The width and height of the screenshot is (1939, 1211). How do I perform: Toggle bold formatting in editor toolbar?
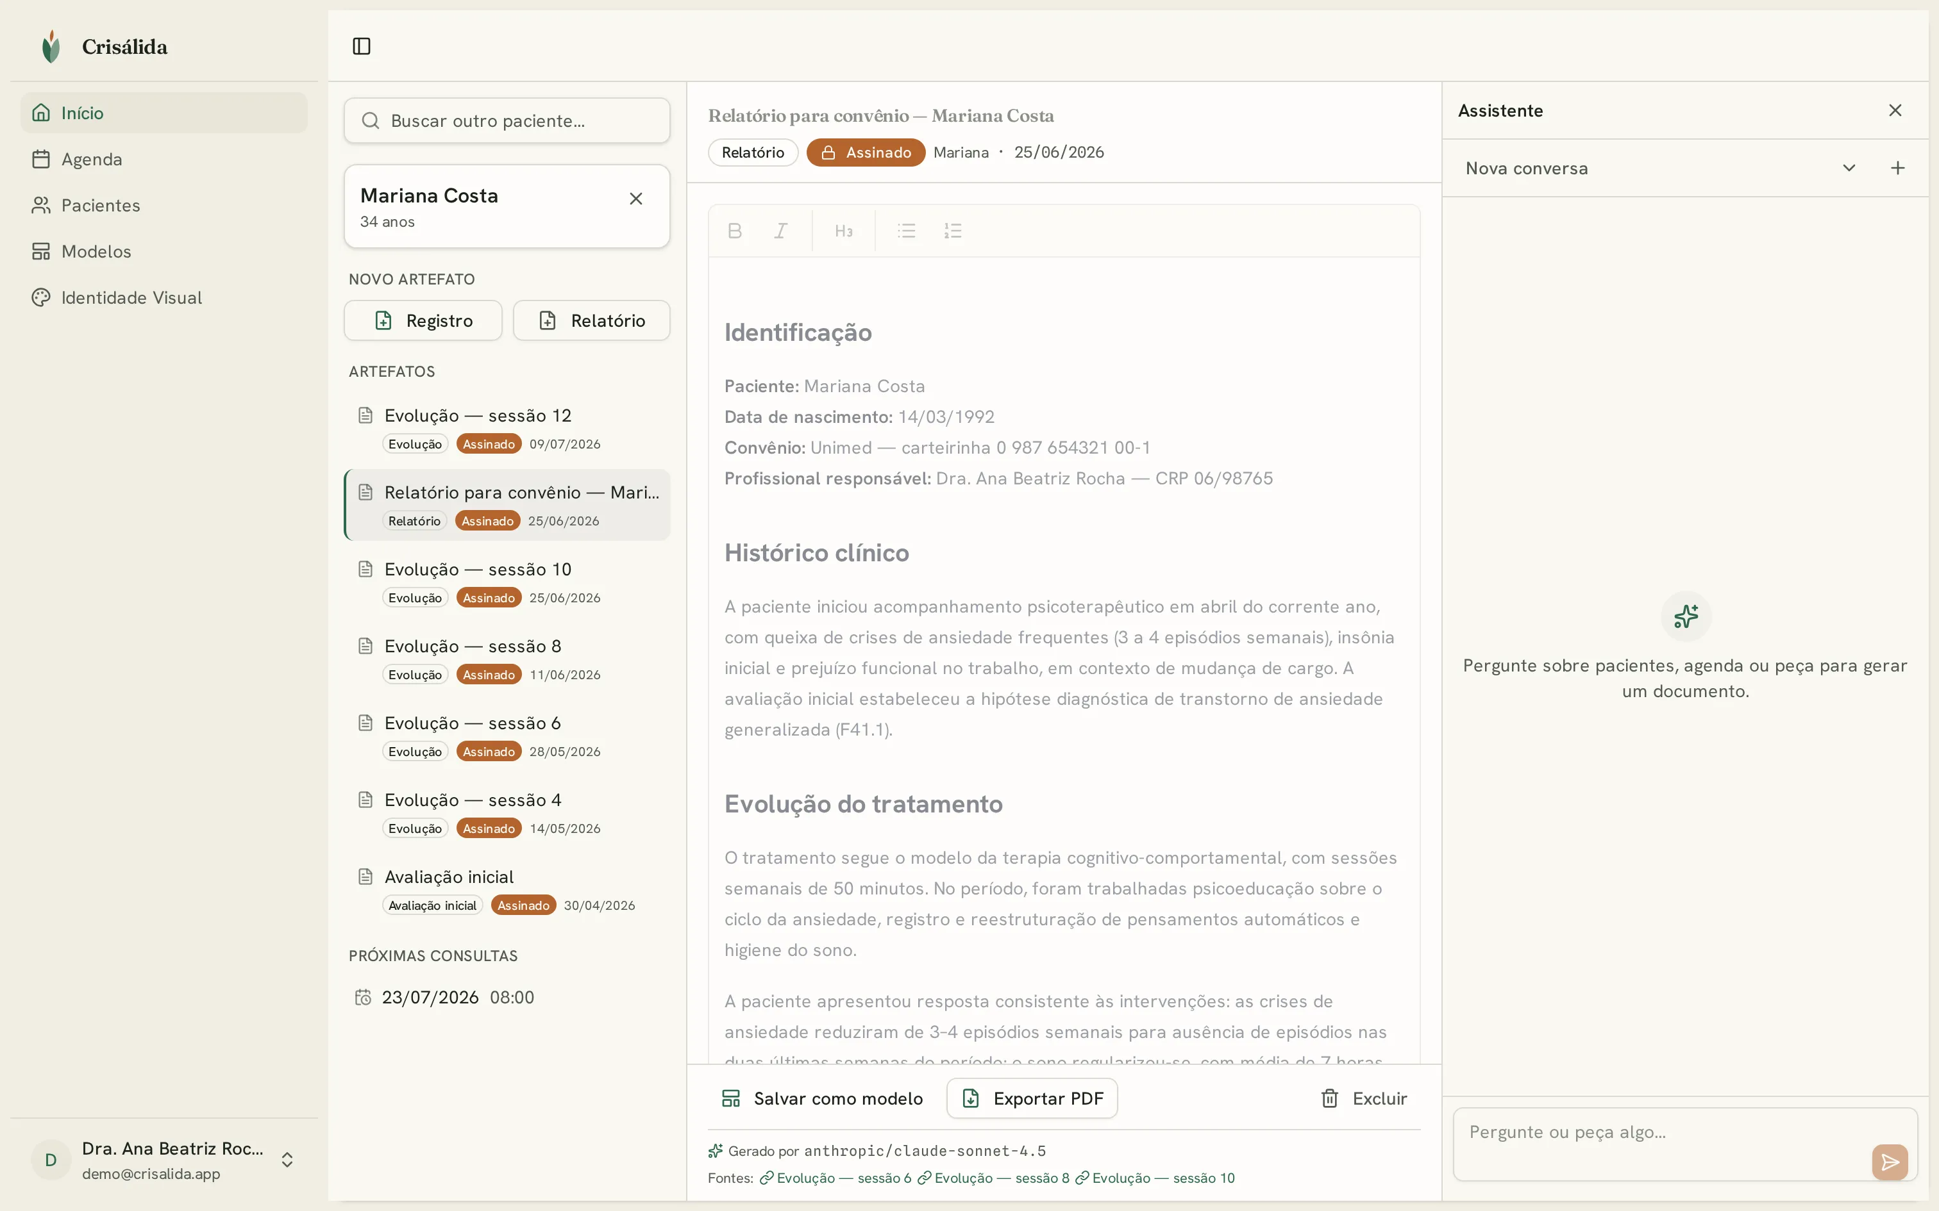click(x=735, y=231)
